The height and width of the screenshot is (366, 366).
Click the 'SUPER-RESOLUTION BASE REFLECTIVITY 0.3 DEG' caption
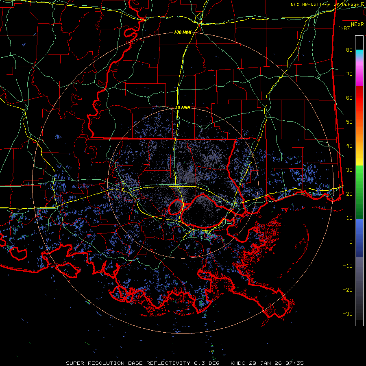click(143, 363)
